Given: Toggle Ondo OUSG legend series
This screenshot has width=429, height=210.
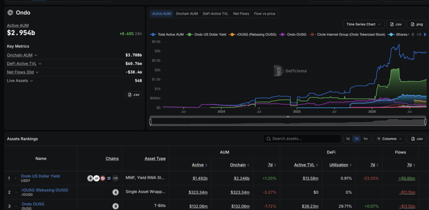Looking at the screenshot, I should pos(293,35).
